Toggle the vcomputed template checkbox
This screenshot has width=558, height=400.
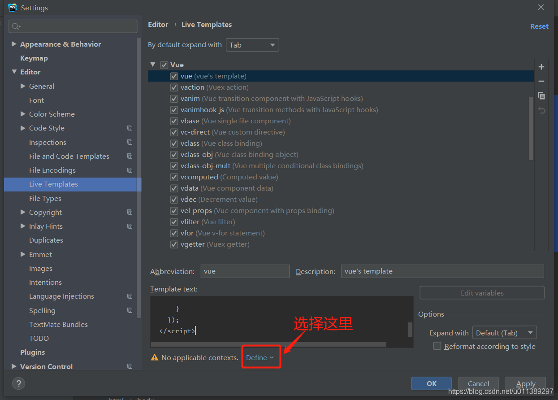[174, 177]
